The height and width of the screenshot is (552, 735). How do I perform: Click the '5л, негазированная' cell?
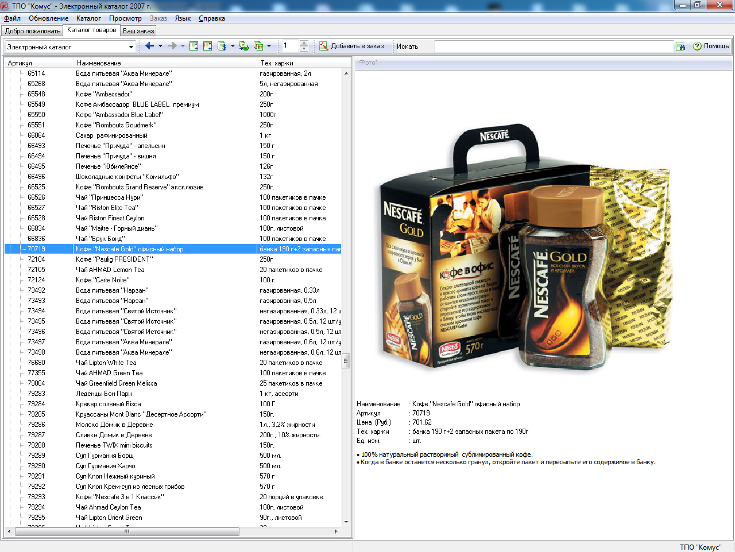[x=289, y=84]
